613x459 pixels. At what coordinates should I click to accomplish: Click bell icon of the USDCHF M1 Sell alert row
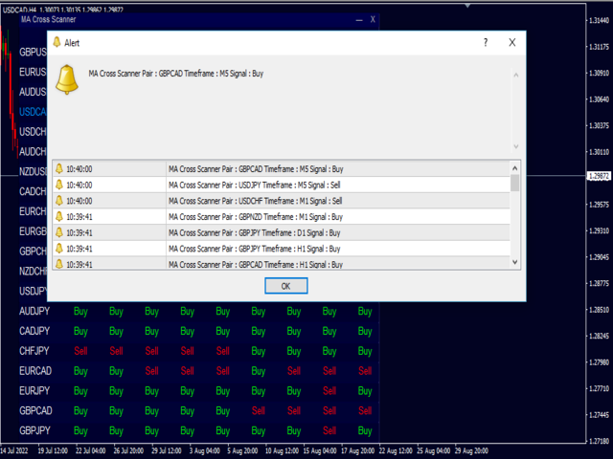(x=59, y=201)
